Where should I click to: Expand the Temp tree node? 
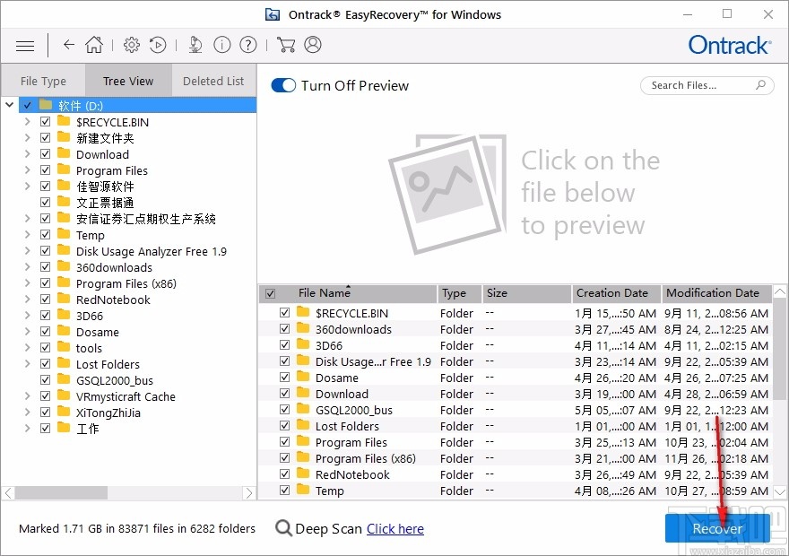[x=27, y=234]
